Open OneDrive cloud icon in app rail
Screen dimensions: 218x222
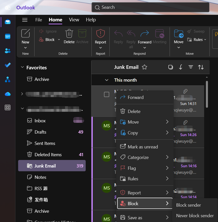pyautogui.click(x=8, y=94)
